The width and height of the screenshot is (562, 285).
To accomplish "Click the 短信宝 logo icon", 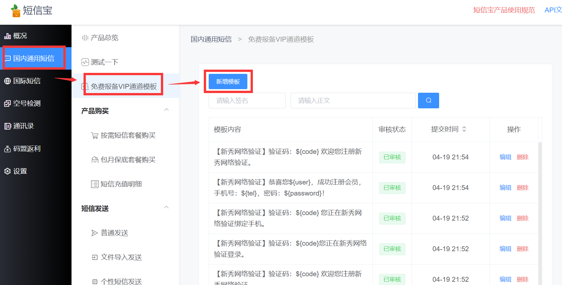I will point(15,10).
